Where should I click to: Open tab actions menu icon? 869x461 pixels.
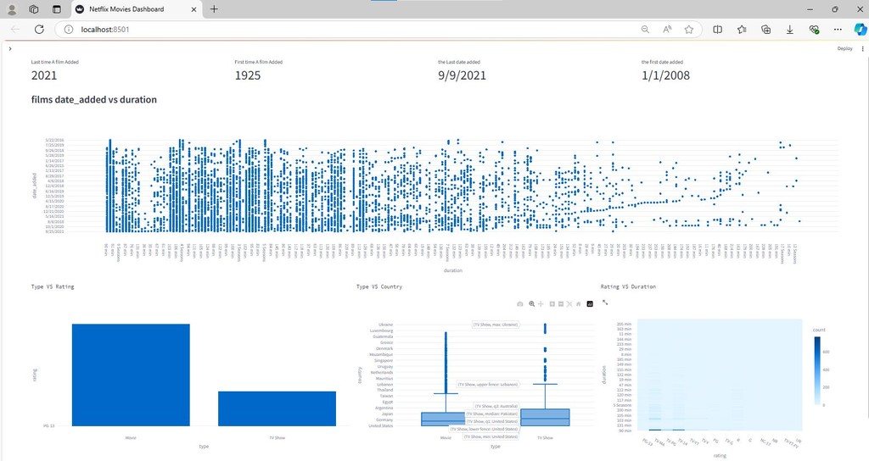[x=57, y=9]
